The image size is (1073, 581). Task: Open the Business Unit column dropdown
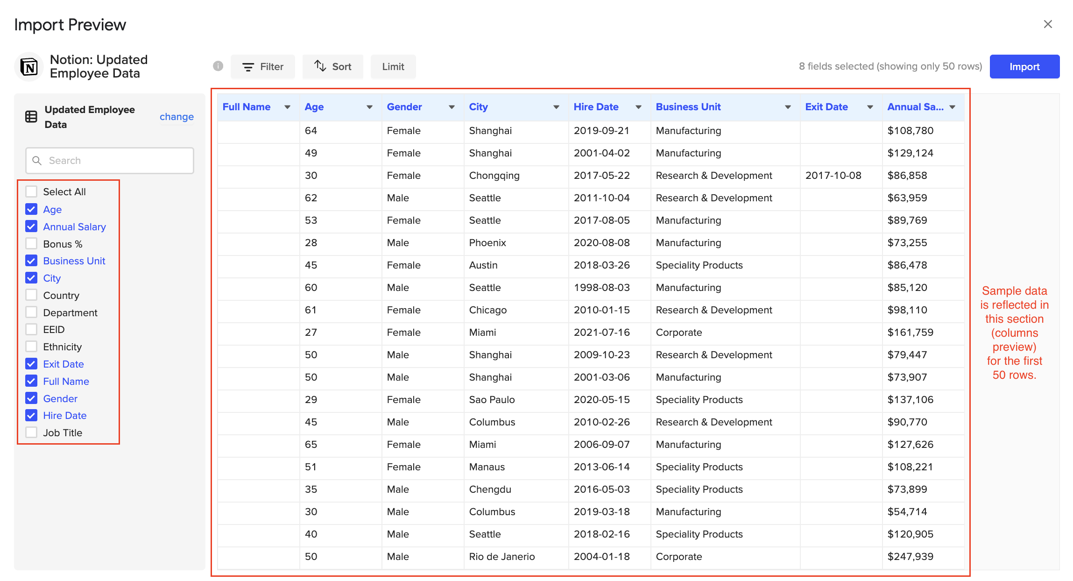coord(788,107)
